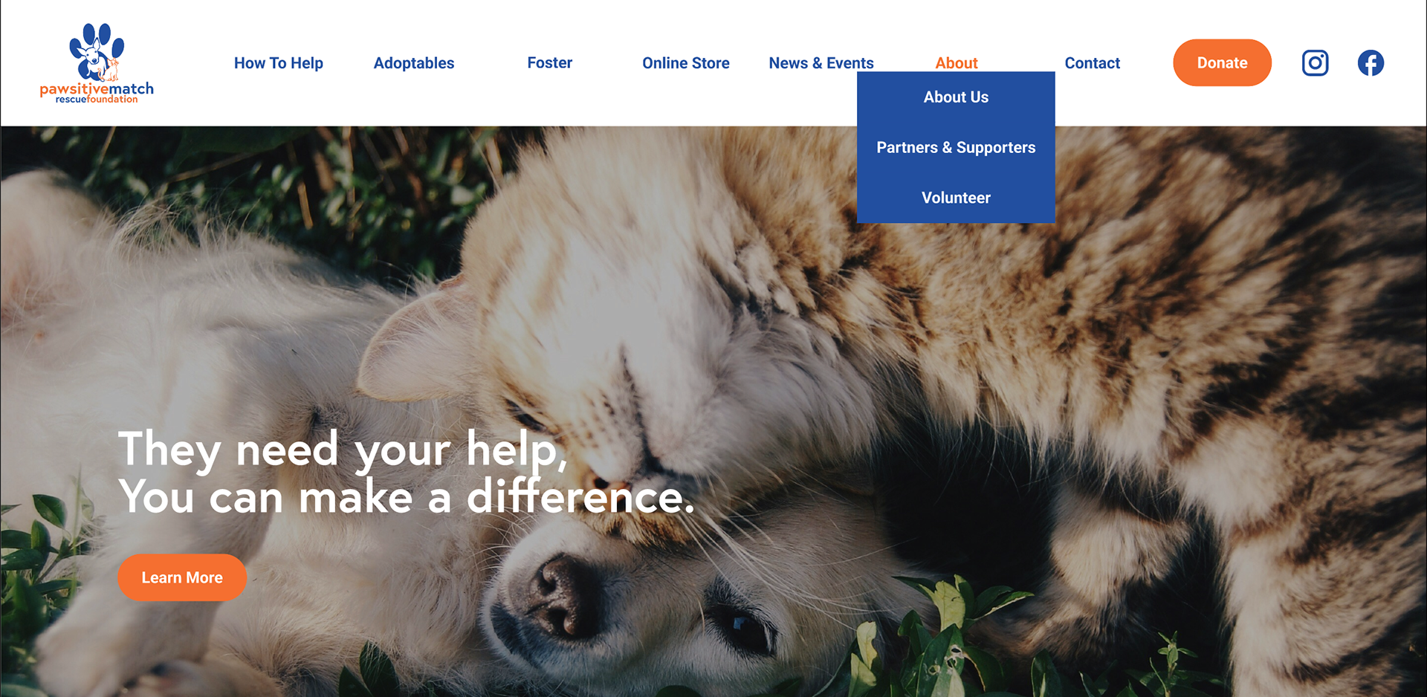Click the blue paw print logo graphic
The image size is (1427, 697).
tap(97, 51)
